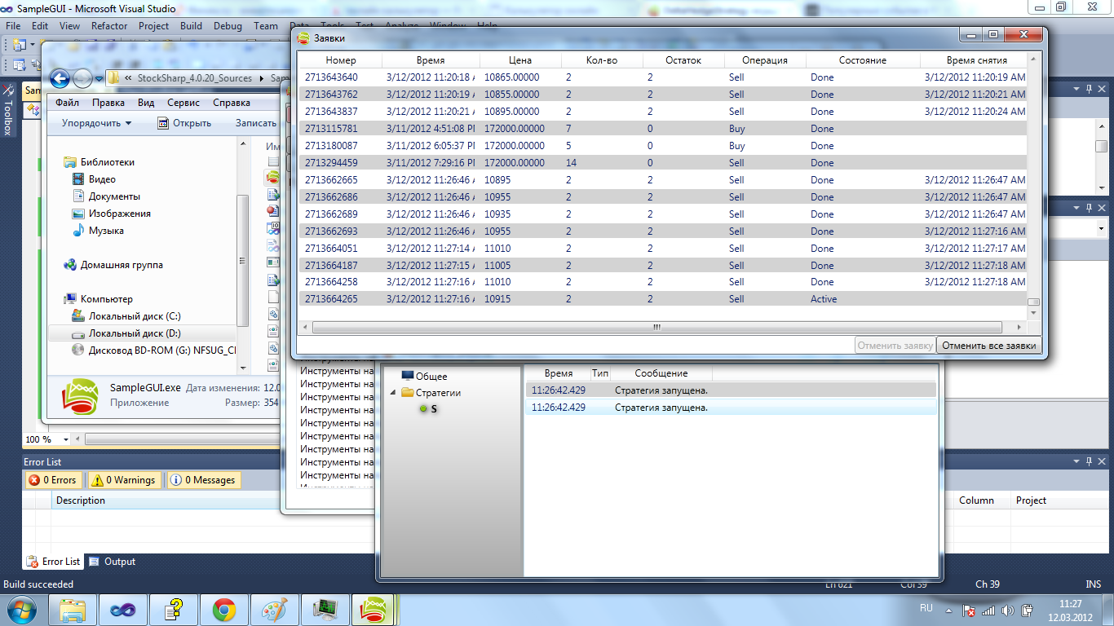This screenshot has width=1114, height=626.
Task: Open Visual Studio Refactor menu
Action: 109,26
